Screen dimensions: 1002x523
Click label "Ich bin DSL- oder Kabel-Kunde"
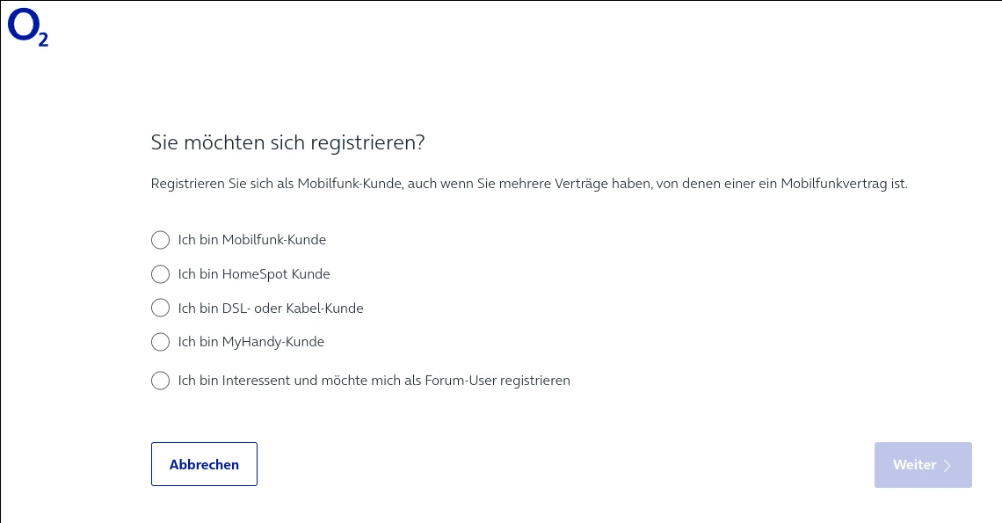[x=271, y=309]
